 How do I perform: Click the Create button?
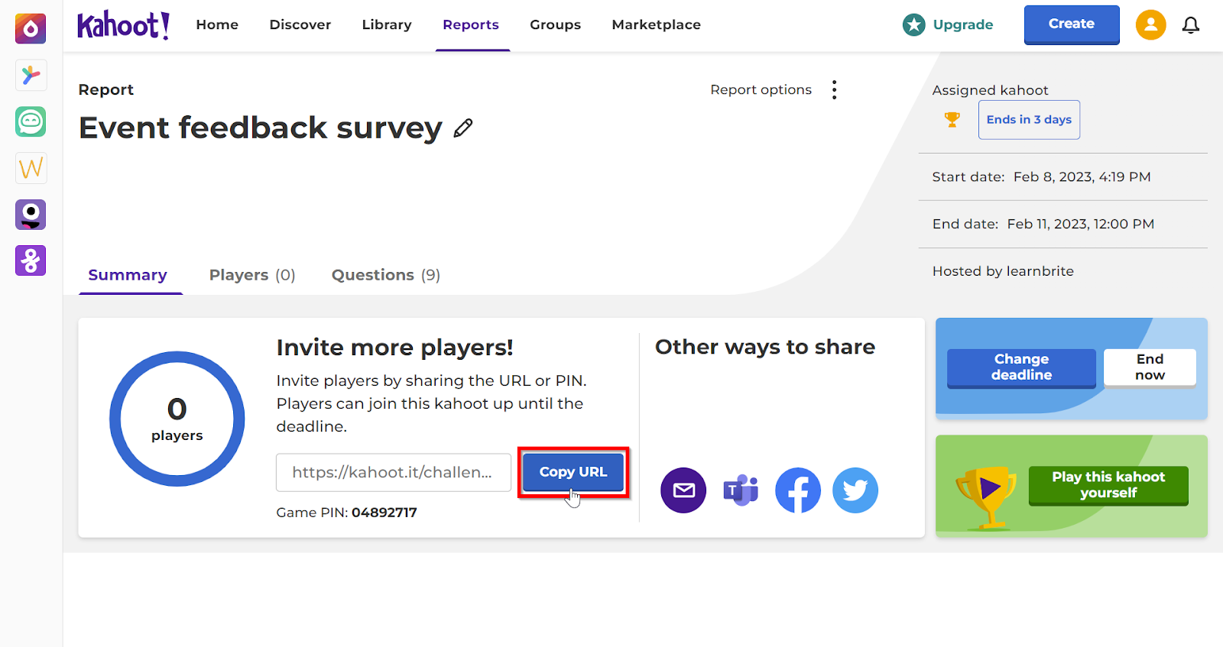pyautogui.click(x=1072, y=24)
